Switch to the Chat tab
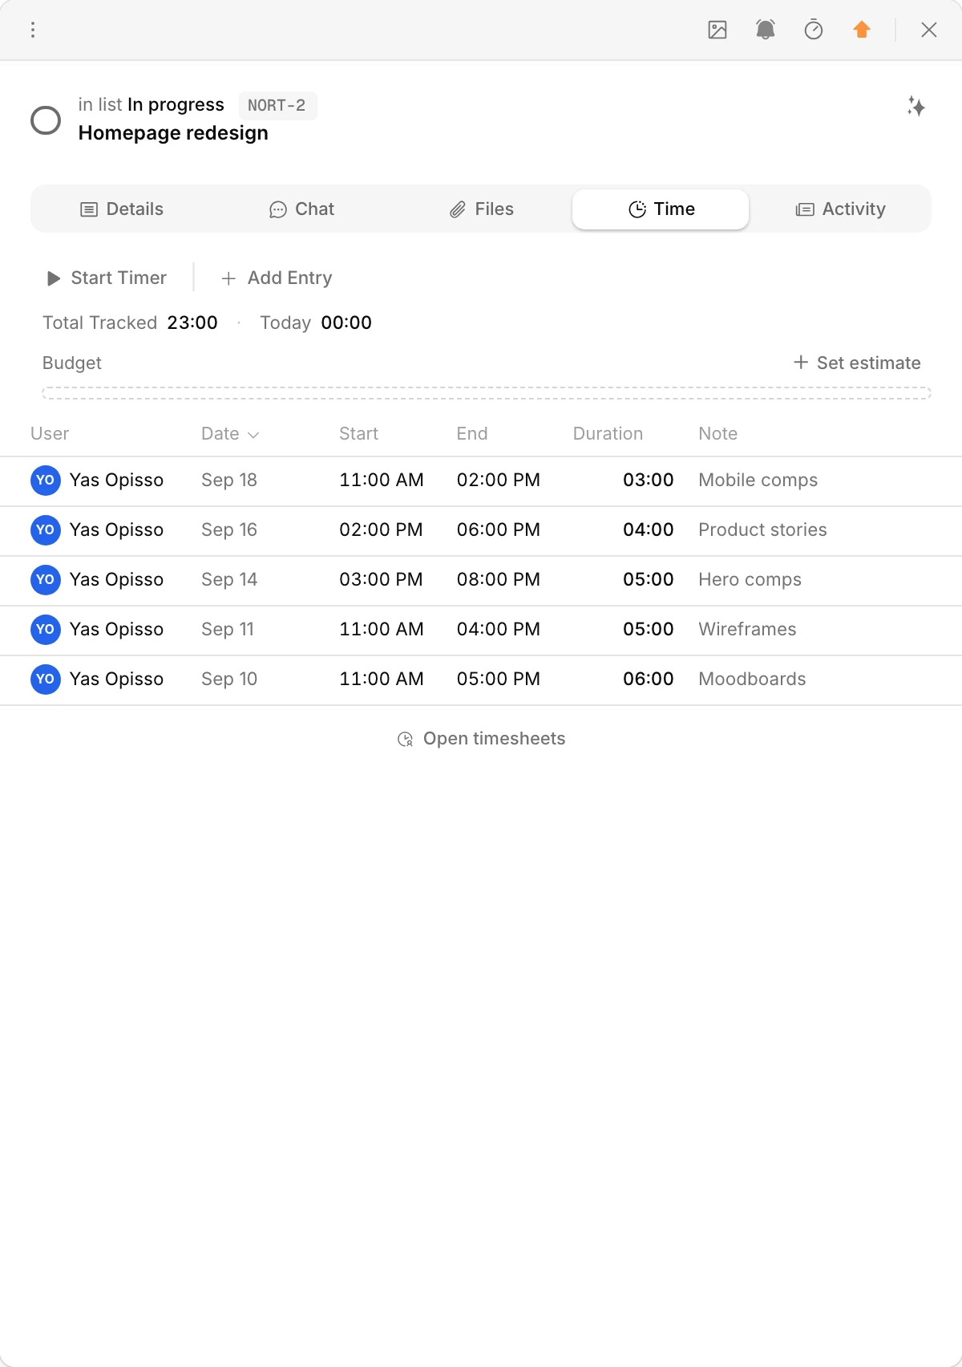This screenshot has height=1367, width=962. (x=301, y=209)
